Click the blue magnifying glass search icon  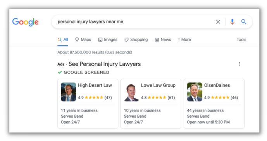244,22
